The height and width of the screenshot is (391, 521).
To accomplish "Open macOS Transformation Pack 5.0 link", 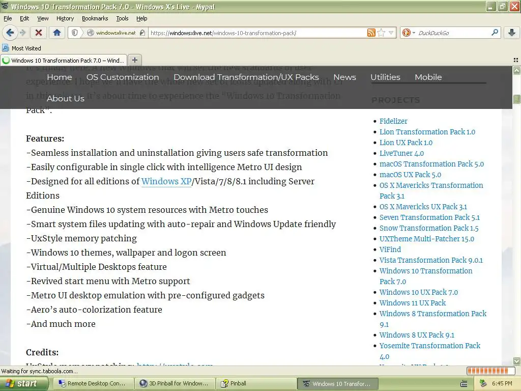I will point(431,163).
